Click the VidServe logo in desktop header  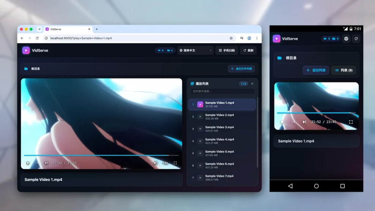(x=26, y=51)
